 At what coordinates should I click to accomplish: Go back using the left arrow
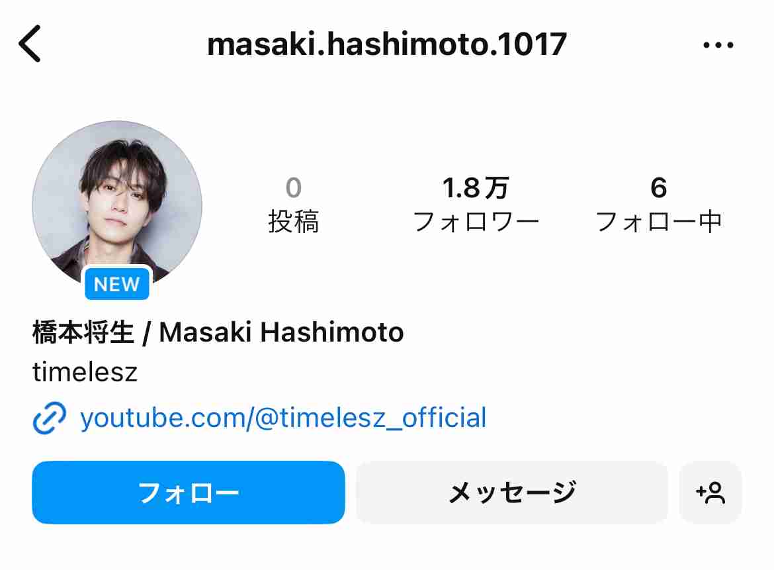tap(30, 44)
